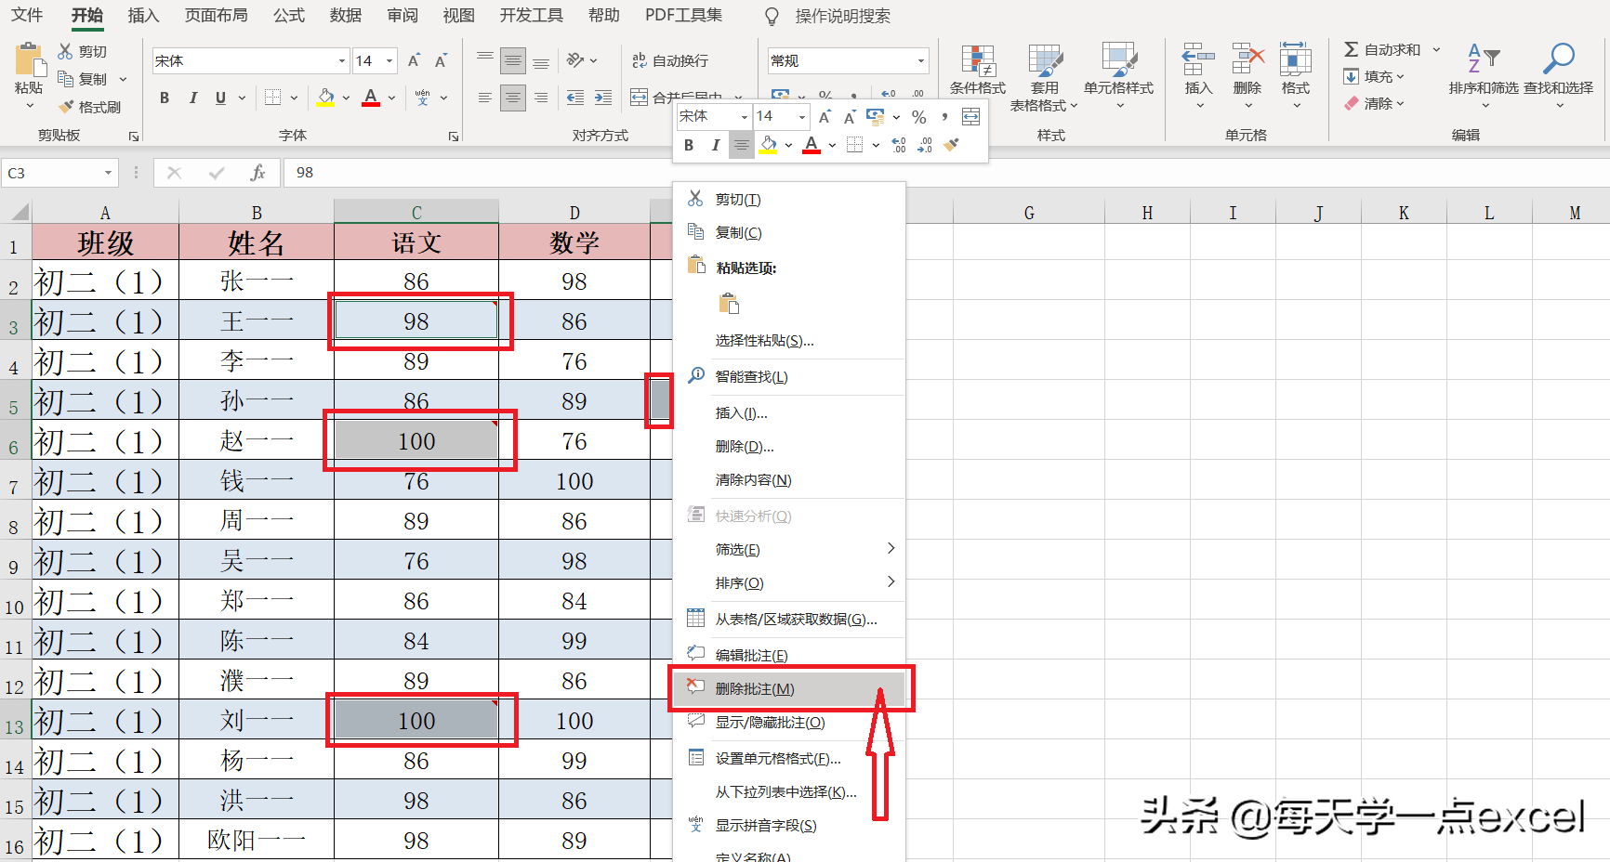The width and height of the screenshot is (1610, 862).
Task: Switch to the 公式 ribbon tab
Action: pyautogui.click(x=289, y=16)
